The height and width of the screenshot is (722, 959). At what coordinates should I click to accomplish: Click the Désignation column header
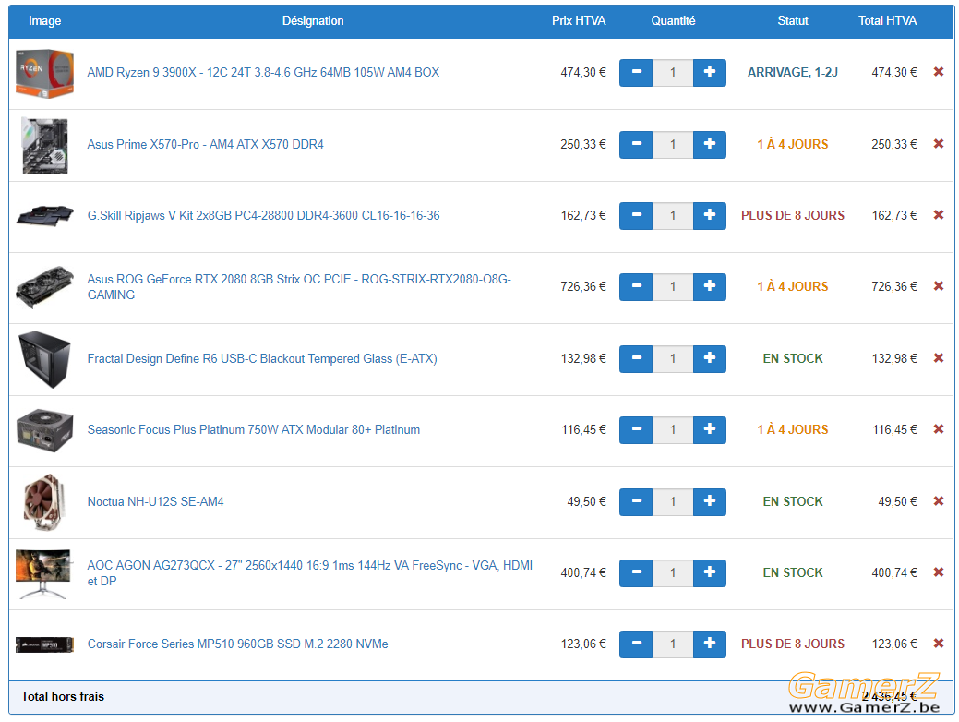(313, 21)
